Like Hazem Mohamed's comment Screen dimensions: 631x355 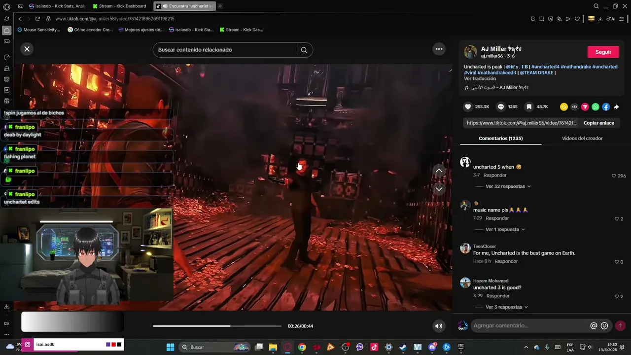[617, 296]
